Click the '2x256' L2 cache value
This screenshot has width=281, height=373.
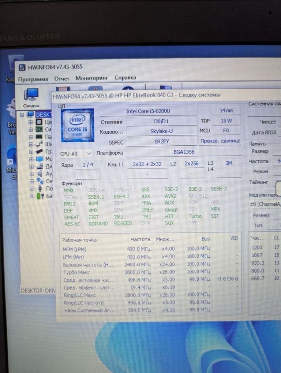click(192, 164)
